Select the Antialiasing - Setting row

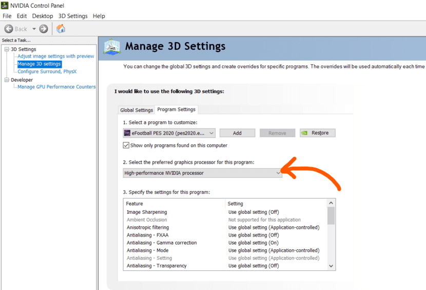pos(225,258)
